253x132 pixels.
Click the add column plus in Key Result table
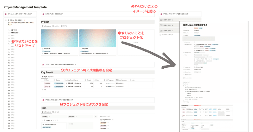coord(154,80)
